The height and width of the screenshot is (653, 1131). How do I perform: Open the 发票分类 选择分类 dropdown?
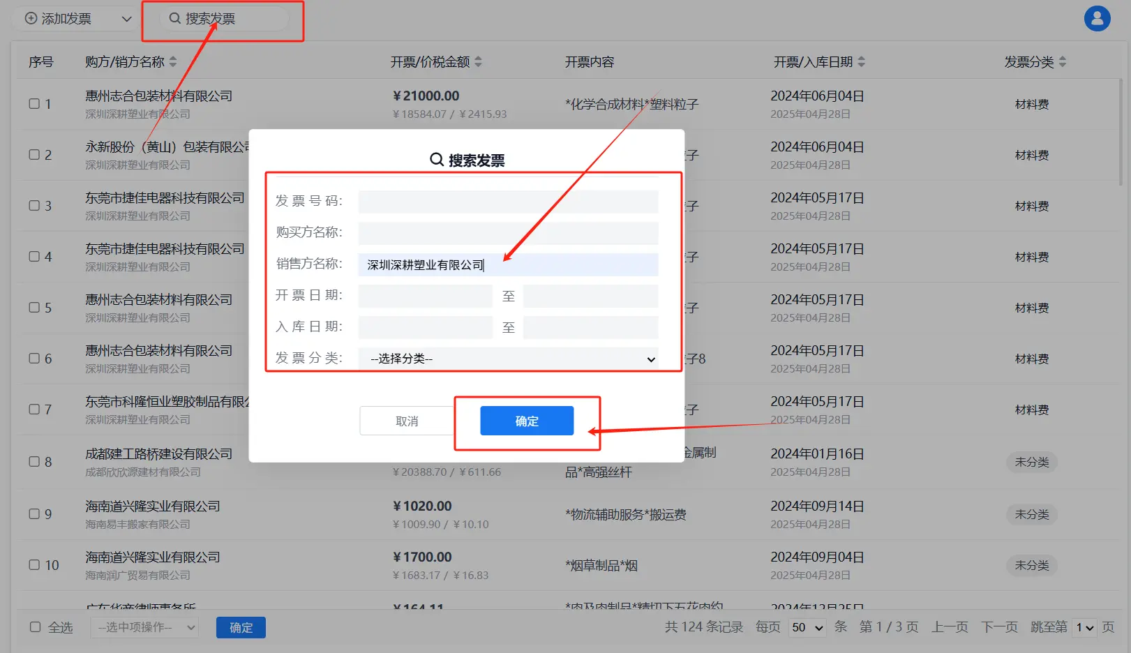point(508,359)
